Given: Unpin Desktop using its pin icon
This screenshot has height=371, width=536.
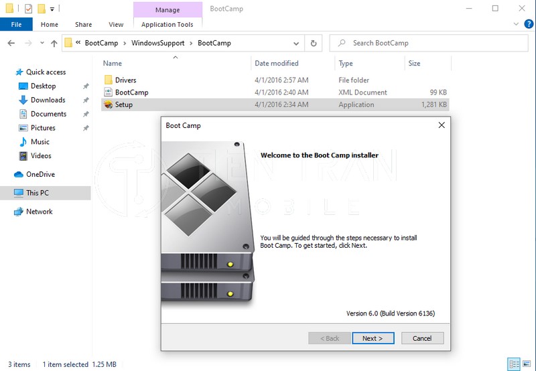Looking at the screenshot, I should click(86, 86).
